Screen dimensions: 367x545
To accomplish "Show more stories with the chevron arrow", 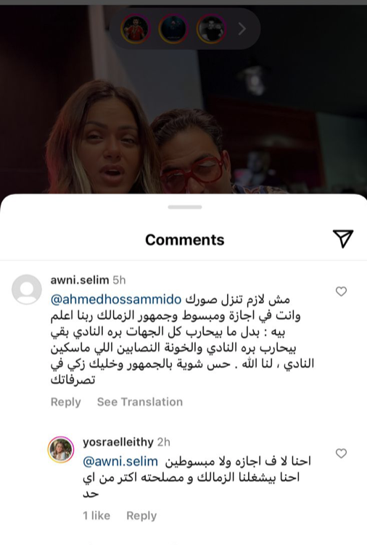I will click(x=242, y=29).
